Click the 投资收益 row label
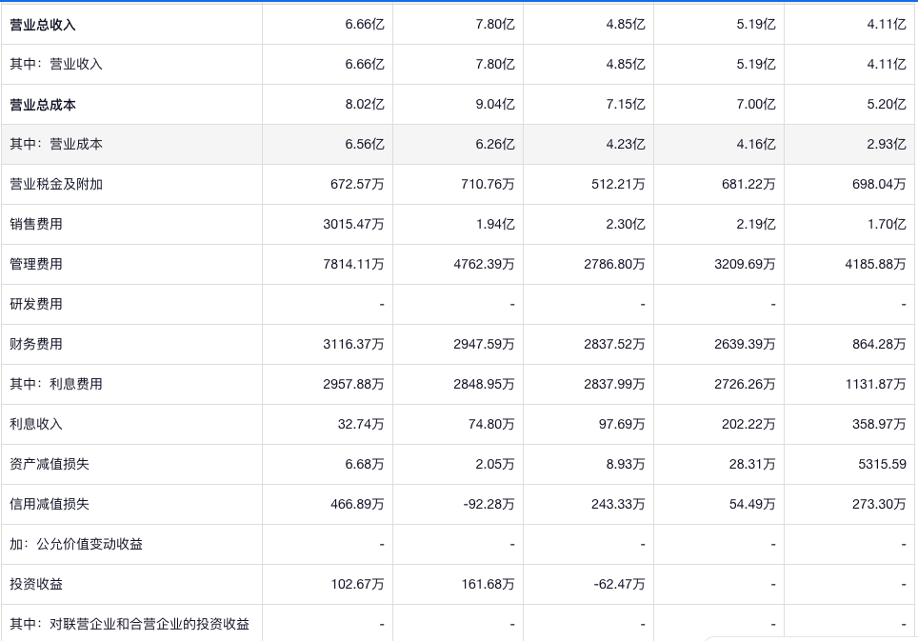This screenshot has width=918, height=641. 36,585
